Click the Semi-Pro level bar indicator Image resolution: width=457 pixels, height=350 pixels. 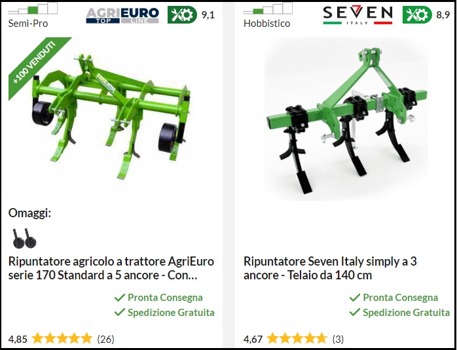click(33, 9)
